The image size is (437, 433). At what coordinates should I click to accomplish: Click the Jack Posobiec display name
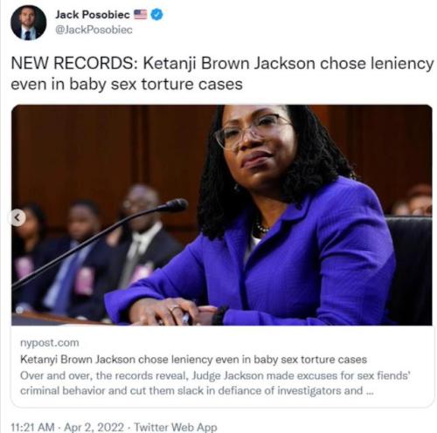pyautogui.click(x=93, y=15)
